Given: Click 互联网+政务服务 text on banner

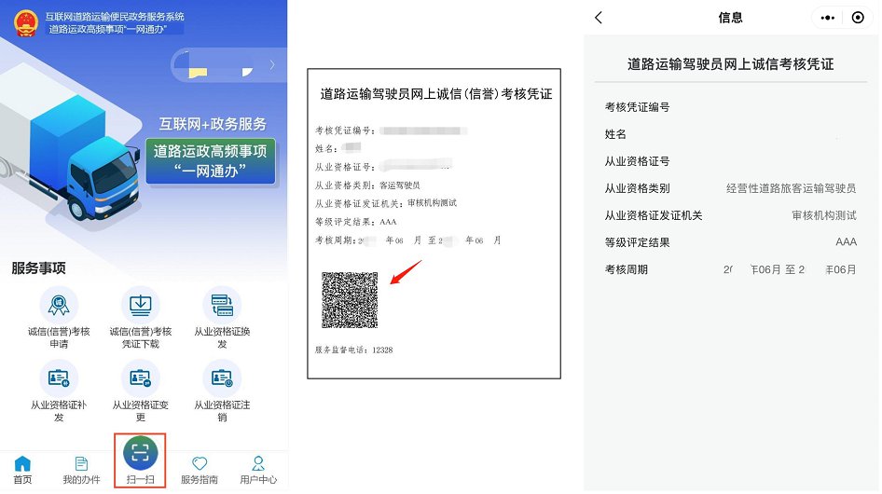Looking at the screenshot, I should pyautogui.click(x=212, y=124).
